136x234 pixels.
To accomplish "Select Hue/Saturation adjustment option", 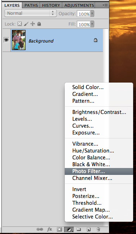I will 93,151.
